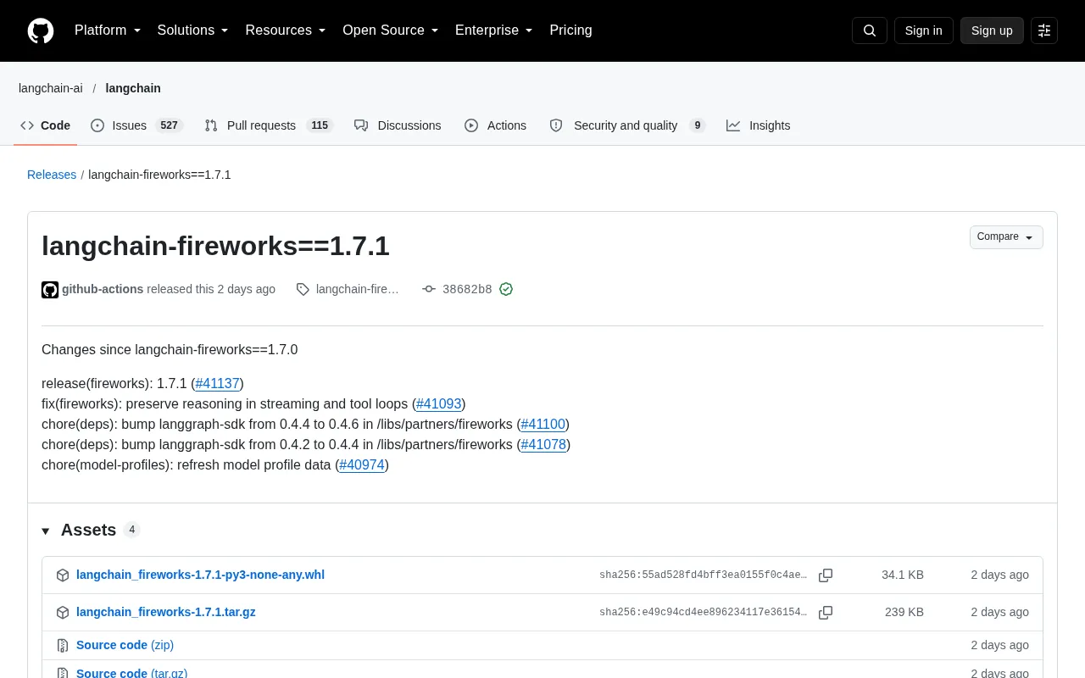Open the GitHub homepage logo
1085x678 pixels.
(x=41, y=31)
